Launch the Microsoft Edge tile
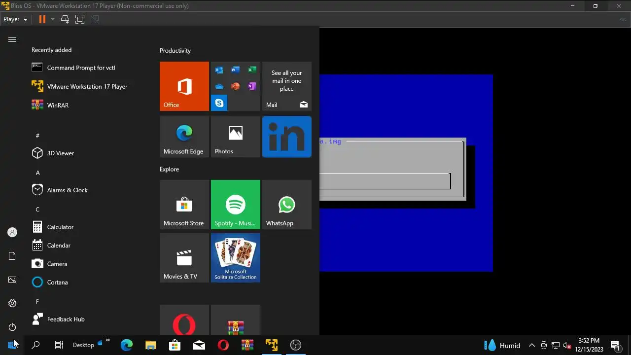This screenshot has width=631, height=355. (x=184, y=137)
